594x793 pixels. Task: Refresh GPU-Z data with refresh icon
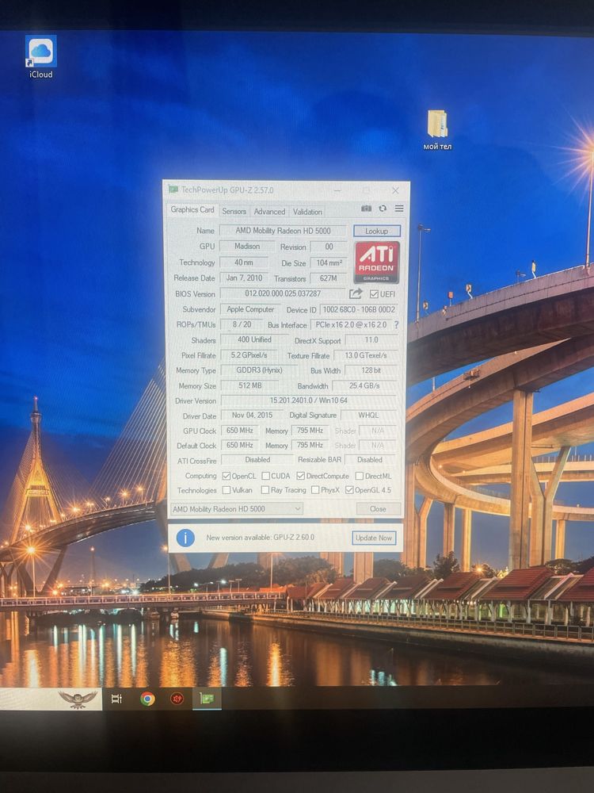coord(383,209)
